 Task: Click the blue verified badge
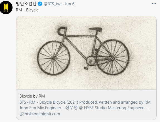point(40,4)
